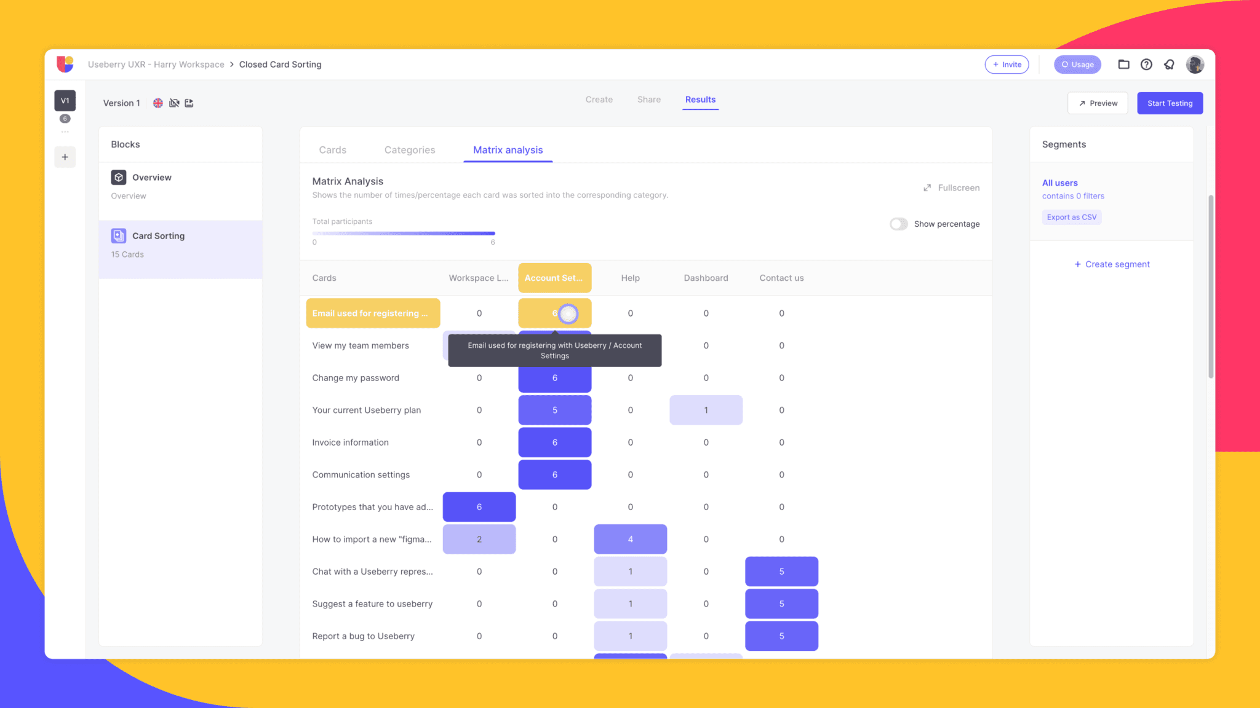The image size is (1260, 708).
Task: Switch to the Create tab
Action: tap(599, 100)
